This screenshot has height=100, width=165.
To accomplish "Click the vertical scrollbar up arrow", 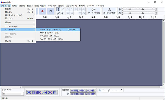I will pyautogui.click(x=164, y=21).
